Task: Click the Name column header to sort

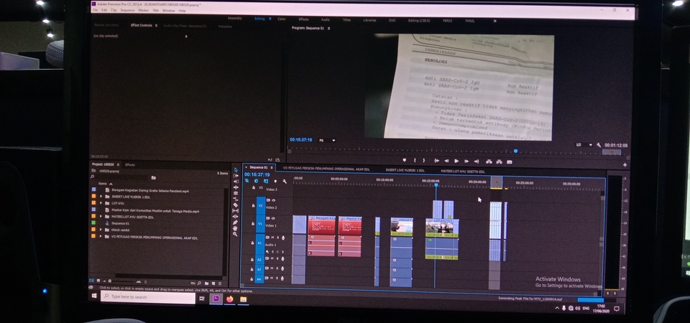Action: point(103,183)
